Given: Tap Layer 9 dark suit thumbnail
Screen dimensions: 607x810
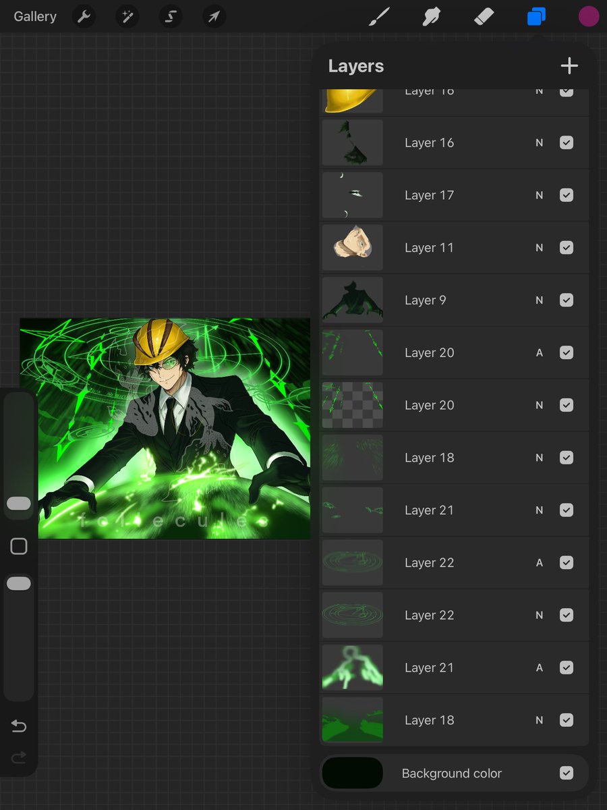Looking at the screenshot, I should pyautogui.click(x=352, y=300).
